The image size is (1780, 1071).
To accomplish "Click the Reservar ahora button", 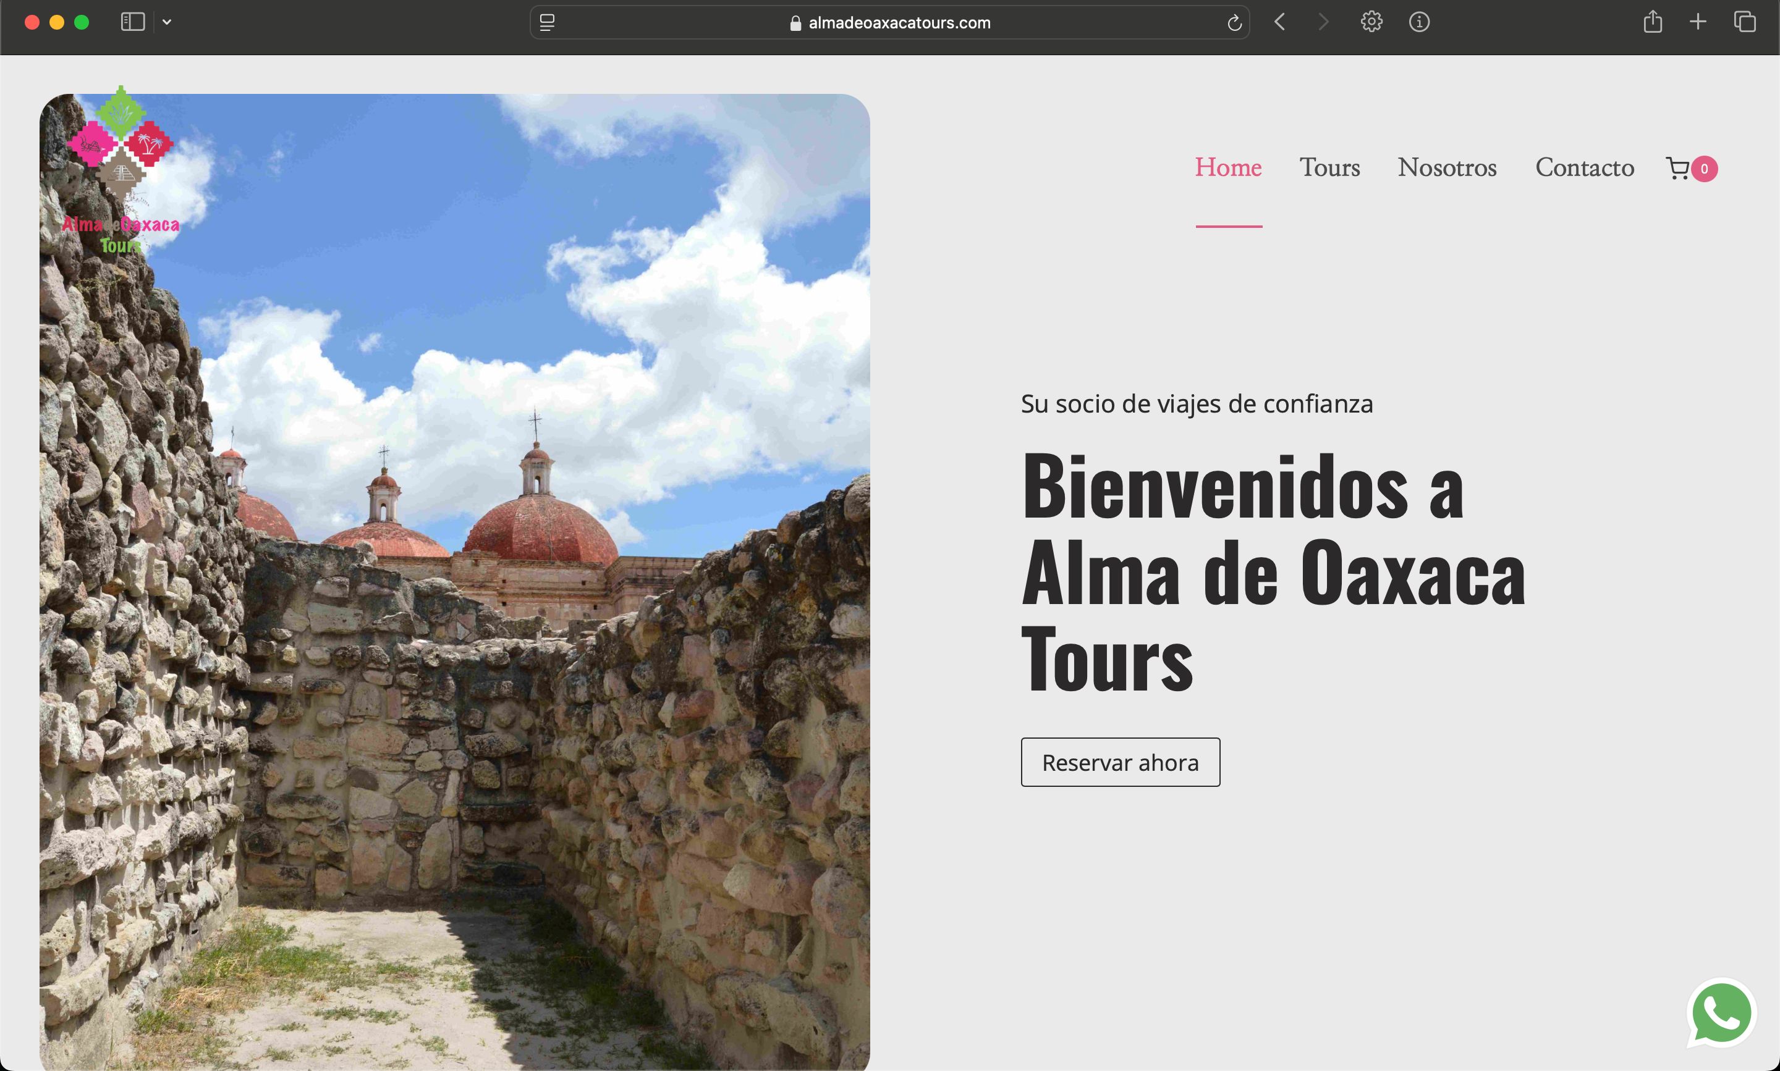I will coord(1120,762).
